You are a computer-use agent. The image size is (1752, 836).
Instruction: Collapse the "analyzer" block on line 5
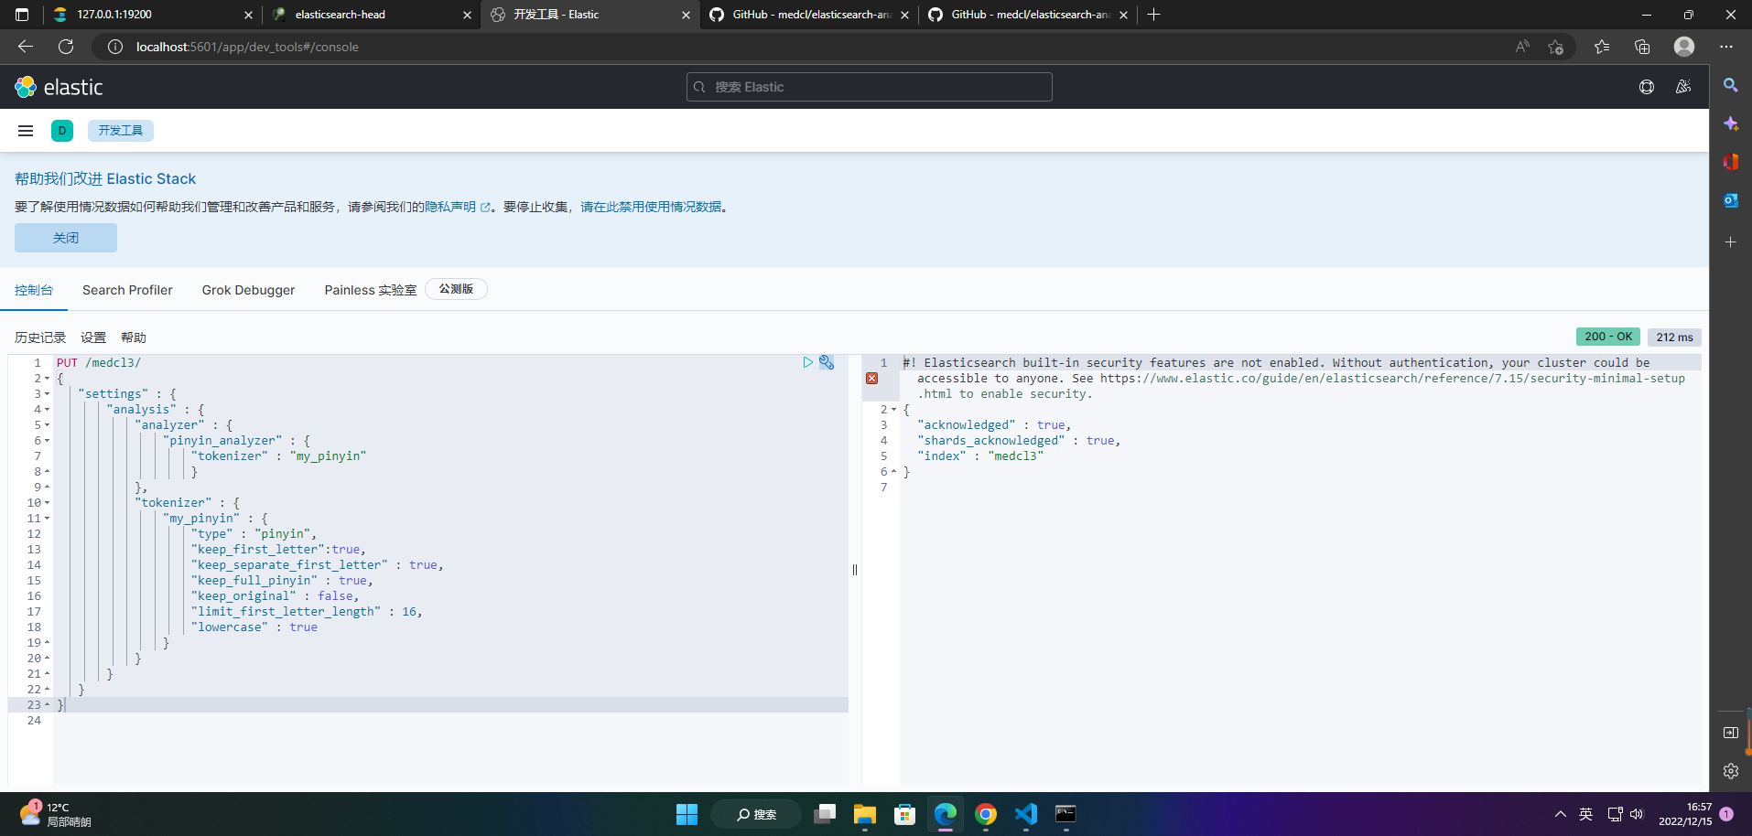pos(47,425)
